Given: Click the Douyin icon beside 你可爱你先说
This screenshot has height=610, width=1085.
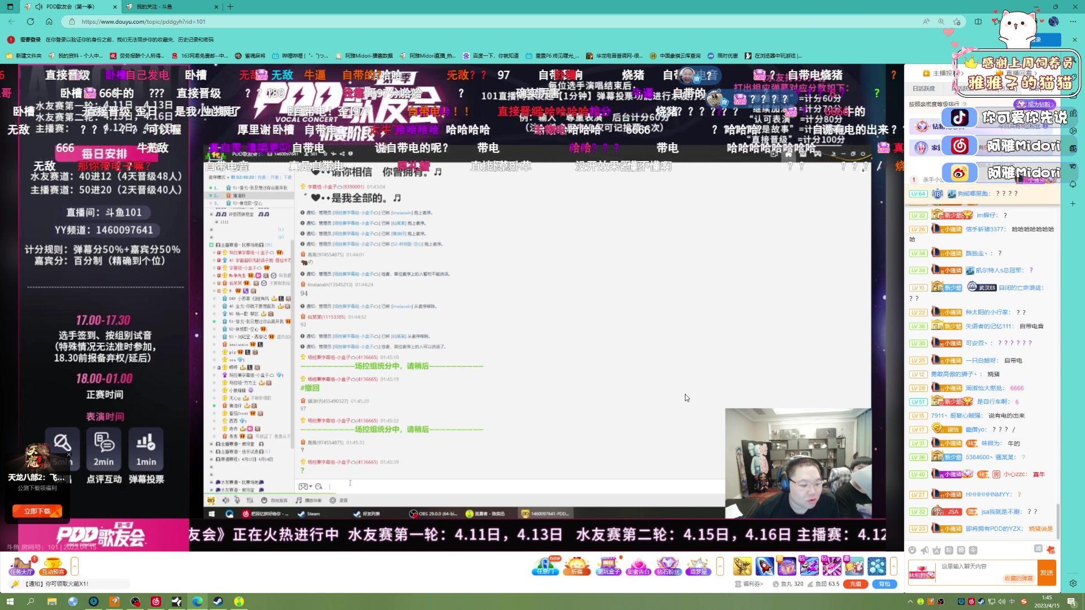Looking at the screenshot, I should [959, 117].
